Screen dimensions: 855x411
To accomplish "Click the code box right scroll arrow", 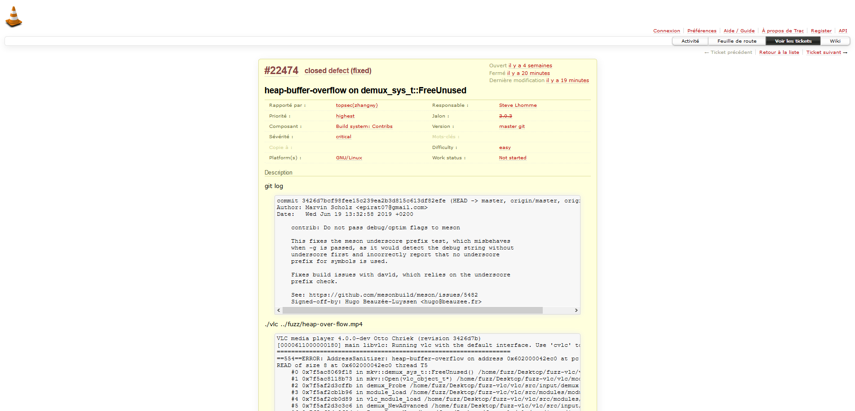I will [x=576, y=310].
